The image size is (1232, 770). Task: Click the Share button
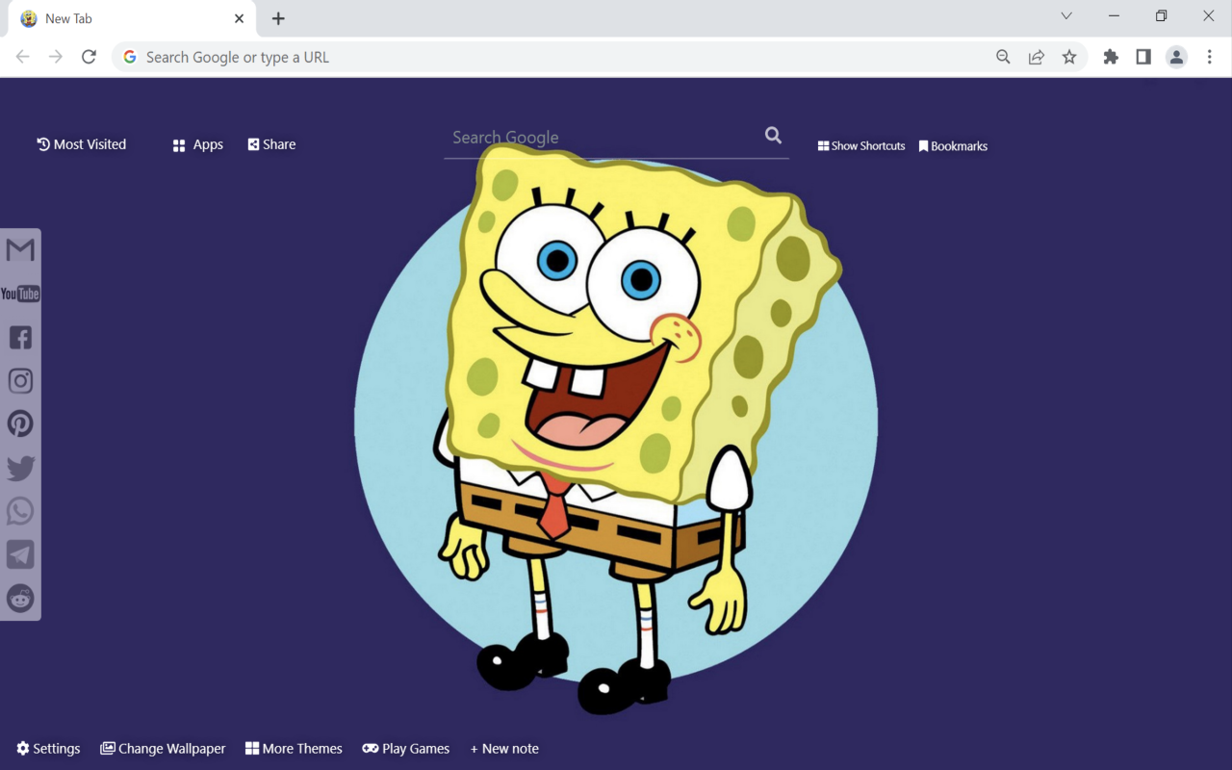(271, 144)
